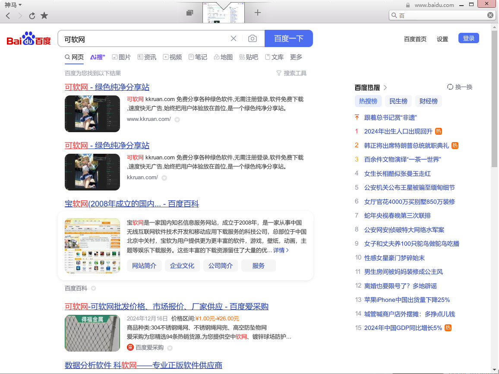Open the 更多 search categories menu
499x374 pixels.
296,57
